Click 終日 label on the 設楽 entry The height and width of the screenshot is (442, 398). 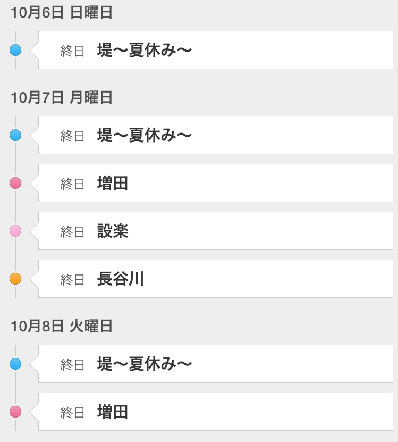click(x=72, y=232)
